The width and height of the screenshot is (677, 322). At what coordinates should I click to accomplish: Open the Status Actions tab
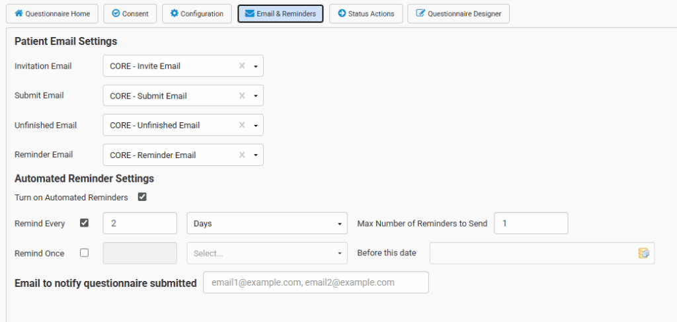tap(366, 14)
